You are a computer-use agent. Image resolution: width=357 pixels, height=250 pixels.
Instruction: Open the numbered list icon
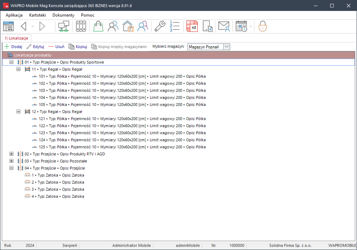point(175,26)
